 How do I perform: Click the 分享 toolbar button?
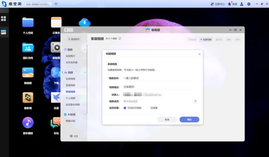click(237, 40)
